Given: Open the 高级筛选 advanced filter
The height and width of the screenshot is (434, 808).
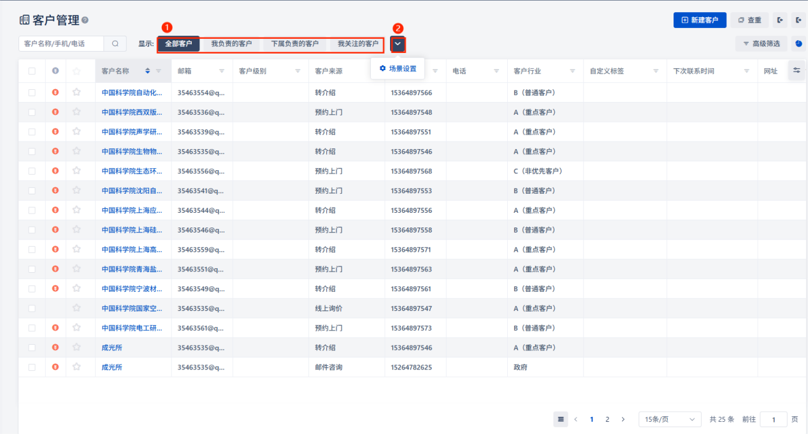Looking at the screenshot, I should coord(761,43).
